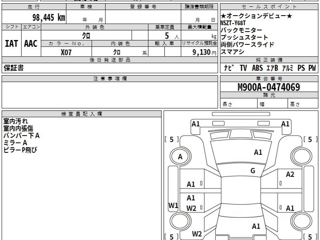This screenshot has height=240, width=320.
Task: Select the mileage value 98,445 km
Action: point(49,18)
